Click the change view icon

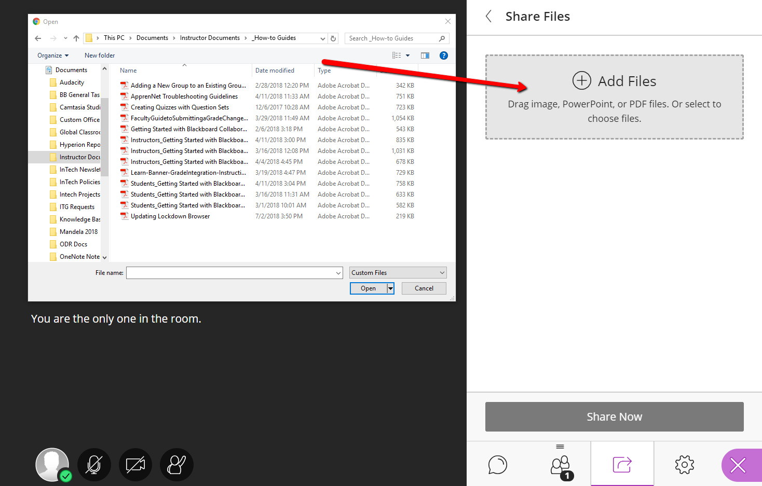point(397,55)
